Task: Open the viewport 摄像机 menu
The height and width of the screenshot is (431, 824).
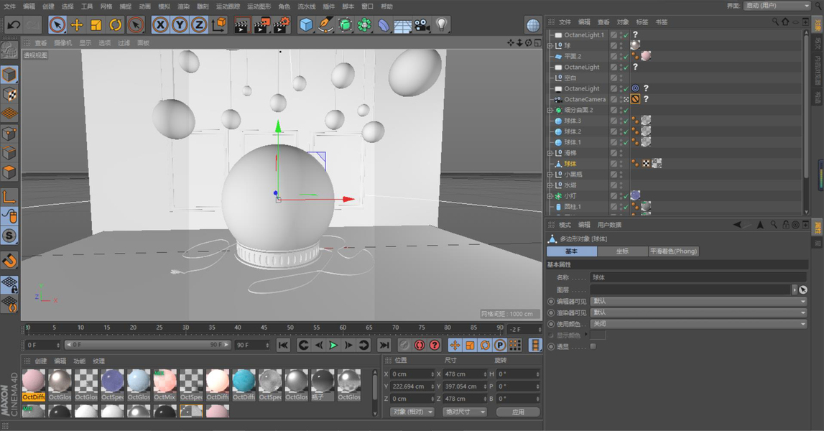Action: pyautogui.click(x=63, y=43)
